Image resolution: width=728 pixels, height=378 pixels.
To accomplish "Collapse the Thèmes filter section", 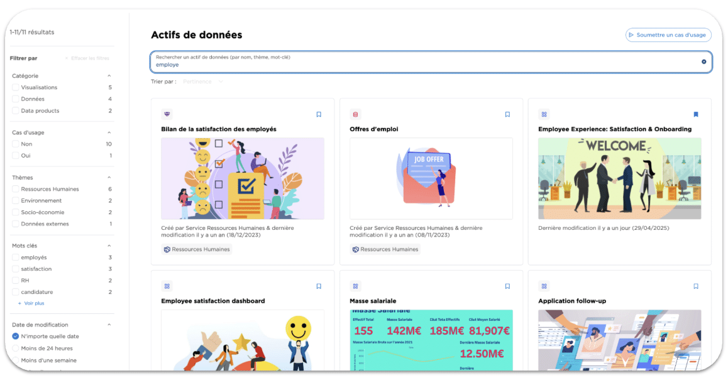I will (109, 178).
